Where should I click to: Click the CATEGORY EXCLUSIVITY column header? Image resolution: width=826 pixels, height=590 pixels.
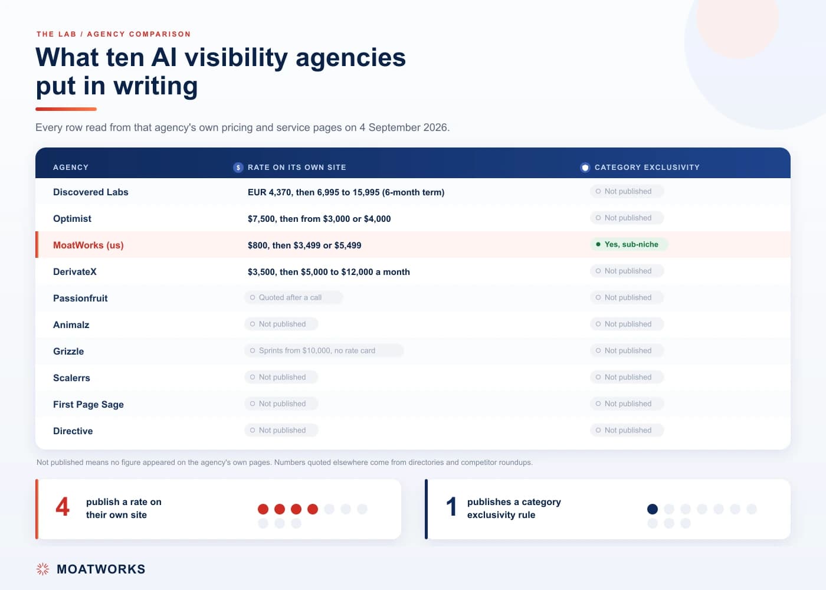tap(647, 168)
